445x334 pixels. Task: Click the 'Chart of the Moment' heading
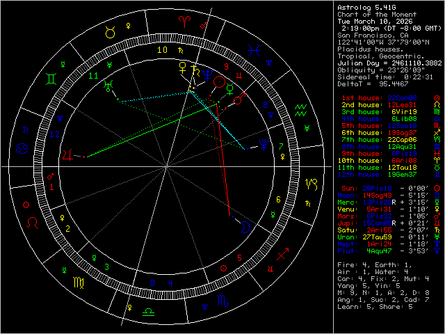(377, 14)
